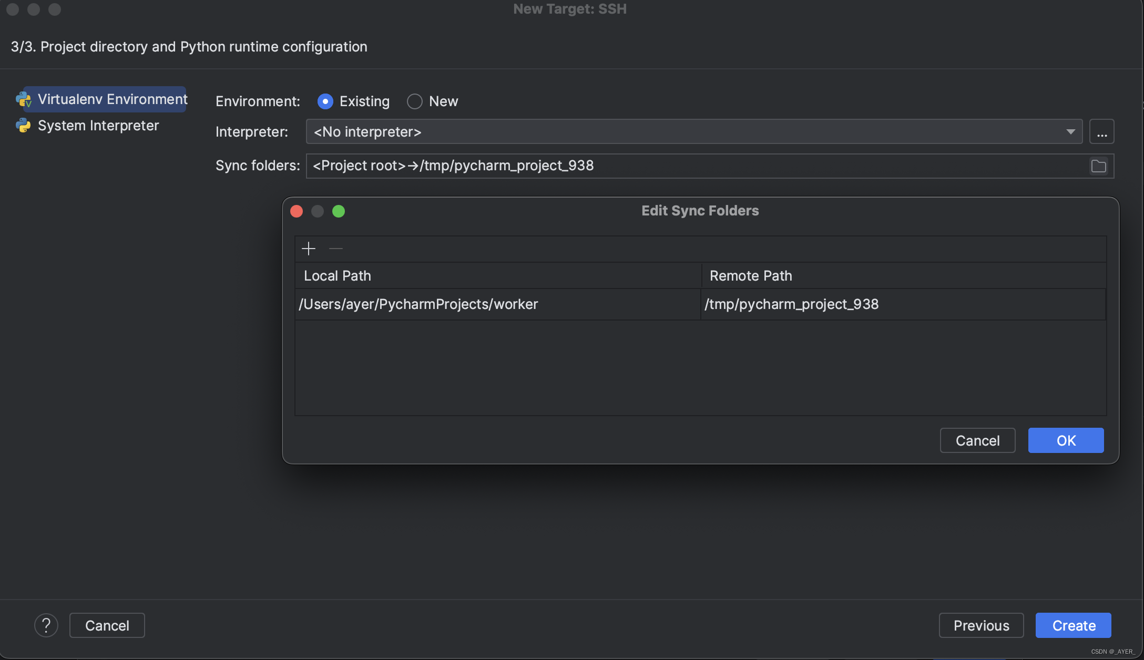
Task: Click the ellipsis browse interpreter button
Action: point(1101,132)
